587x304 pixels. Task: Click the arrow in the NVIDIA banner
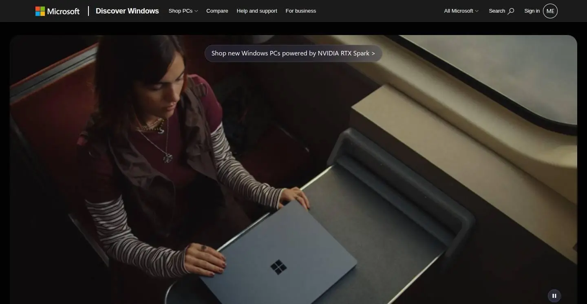point(373,53)
